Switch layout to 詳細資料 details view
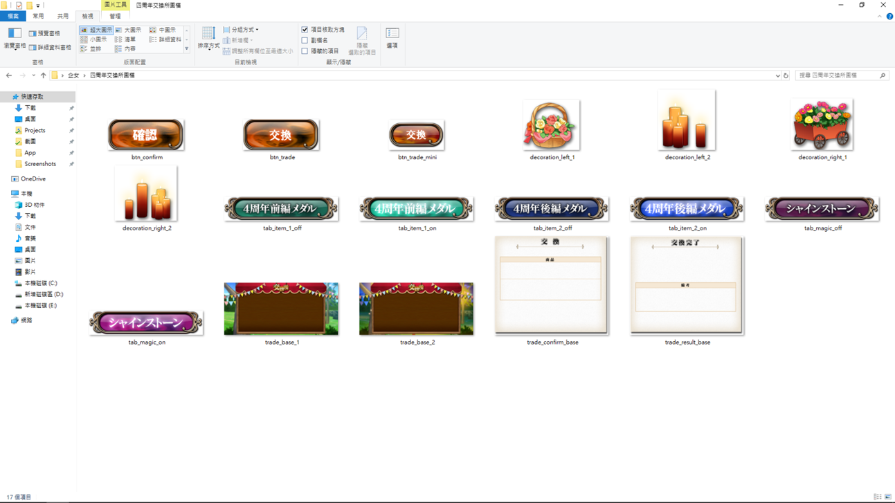This screenshot has width=895, height=503. (x=165, y=39)
